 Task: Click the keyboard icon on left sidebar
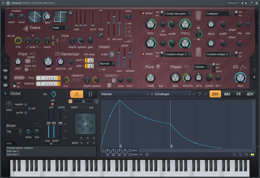[5, 85]
